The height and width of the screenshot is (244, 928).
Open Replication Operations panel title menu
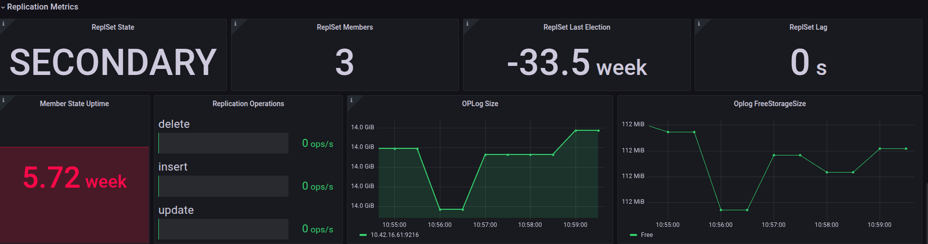coord(248,104)
